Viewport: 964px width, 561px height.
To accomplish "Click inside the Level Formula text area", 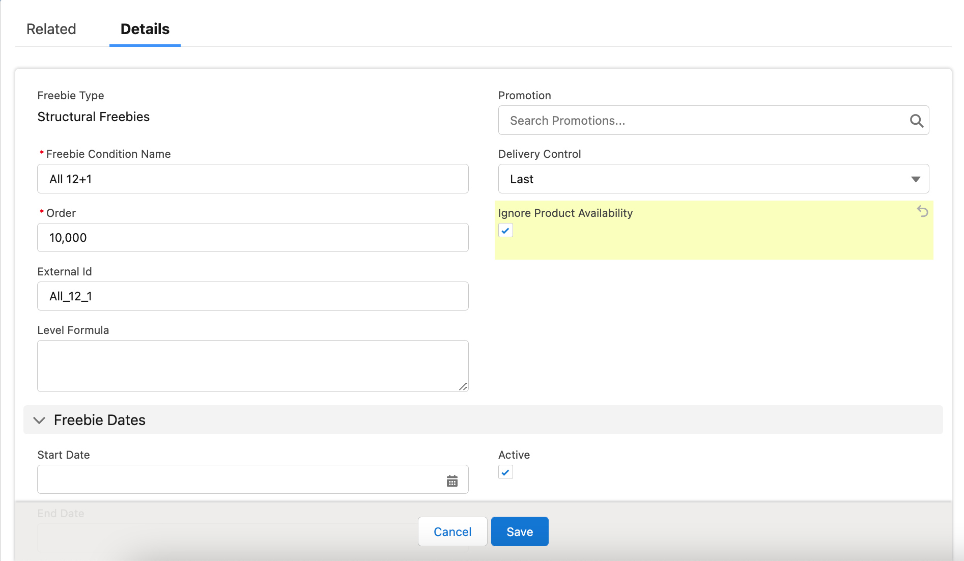I will [x=252, y=366].
